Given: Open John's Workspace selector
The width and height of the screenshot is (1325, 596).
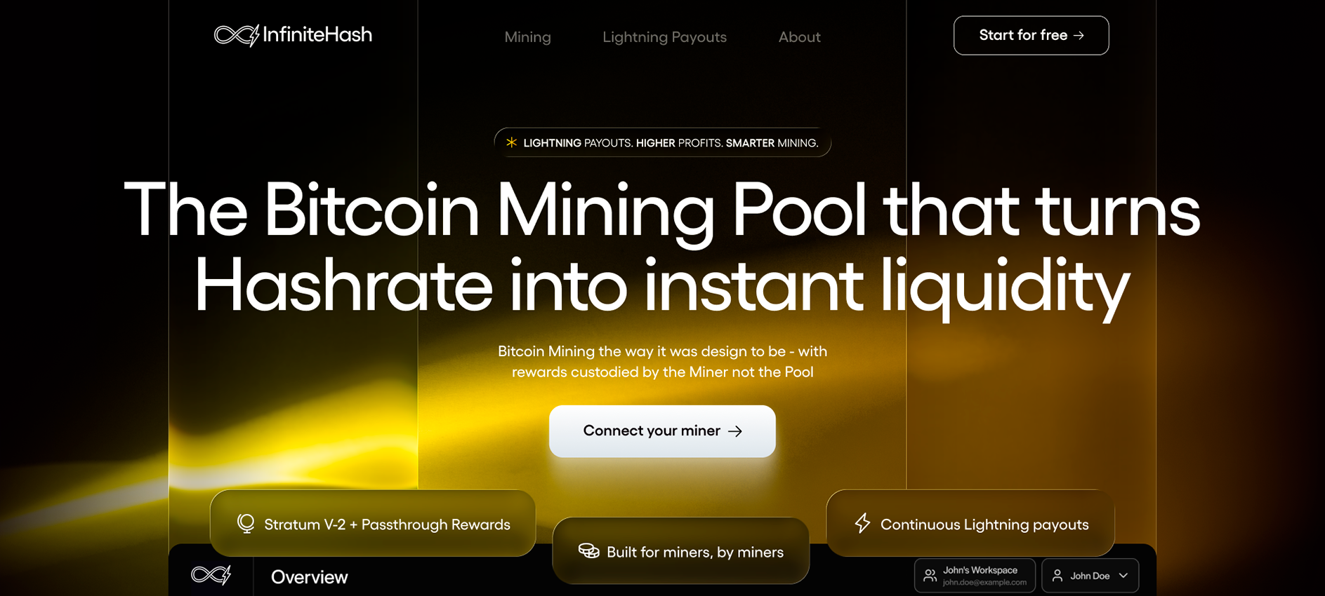Looking at the screenshot, I should click(975, 576).
